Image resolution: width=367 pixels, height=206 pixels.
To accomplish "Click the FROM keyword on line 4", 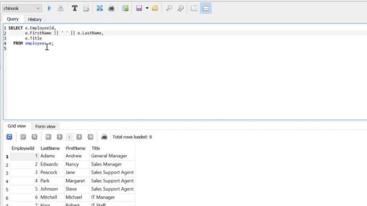I will [x=18, y=43].
